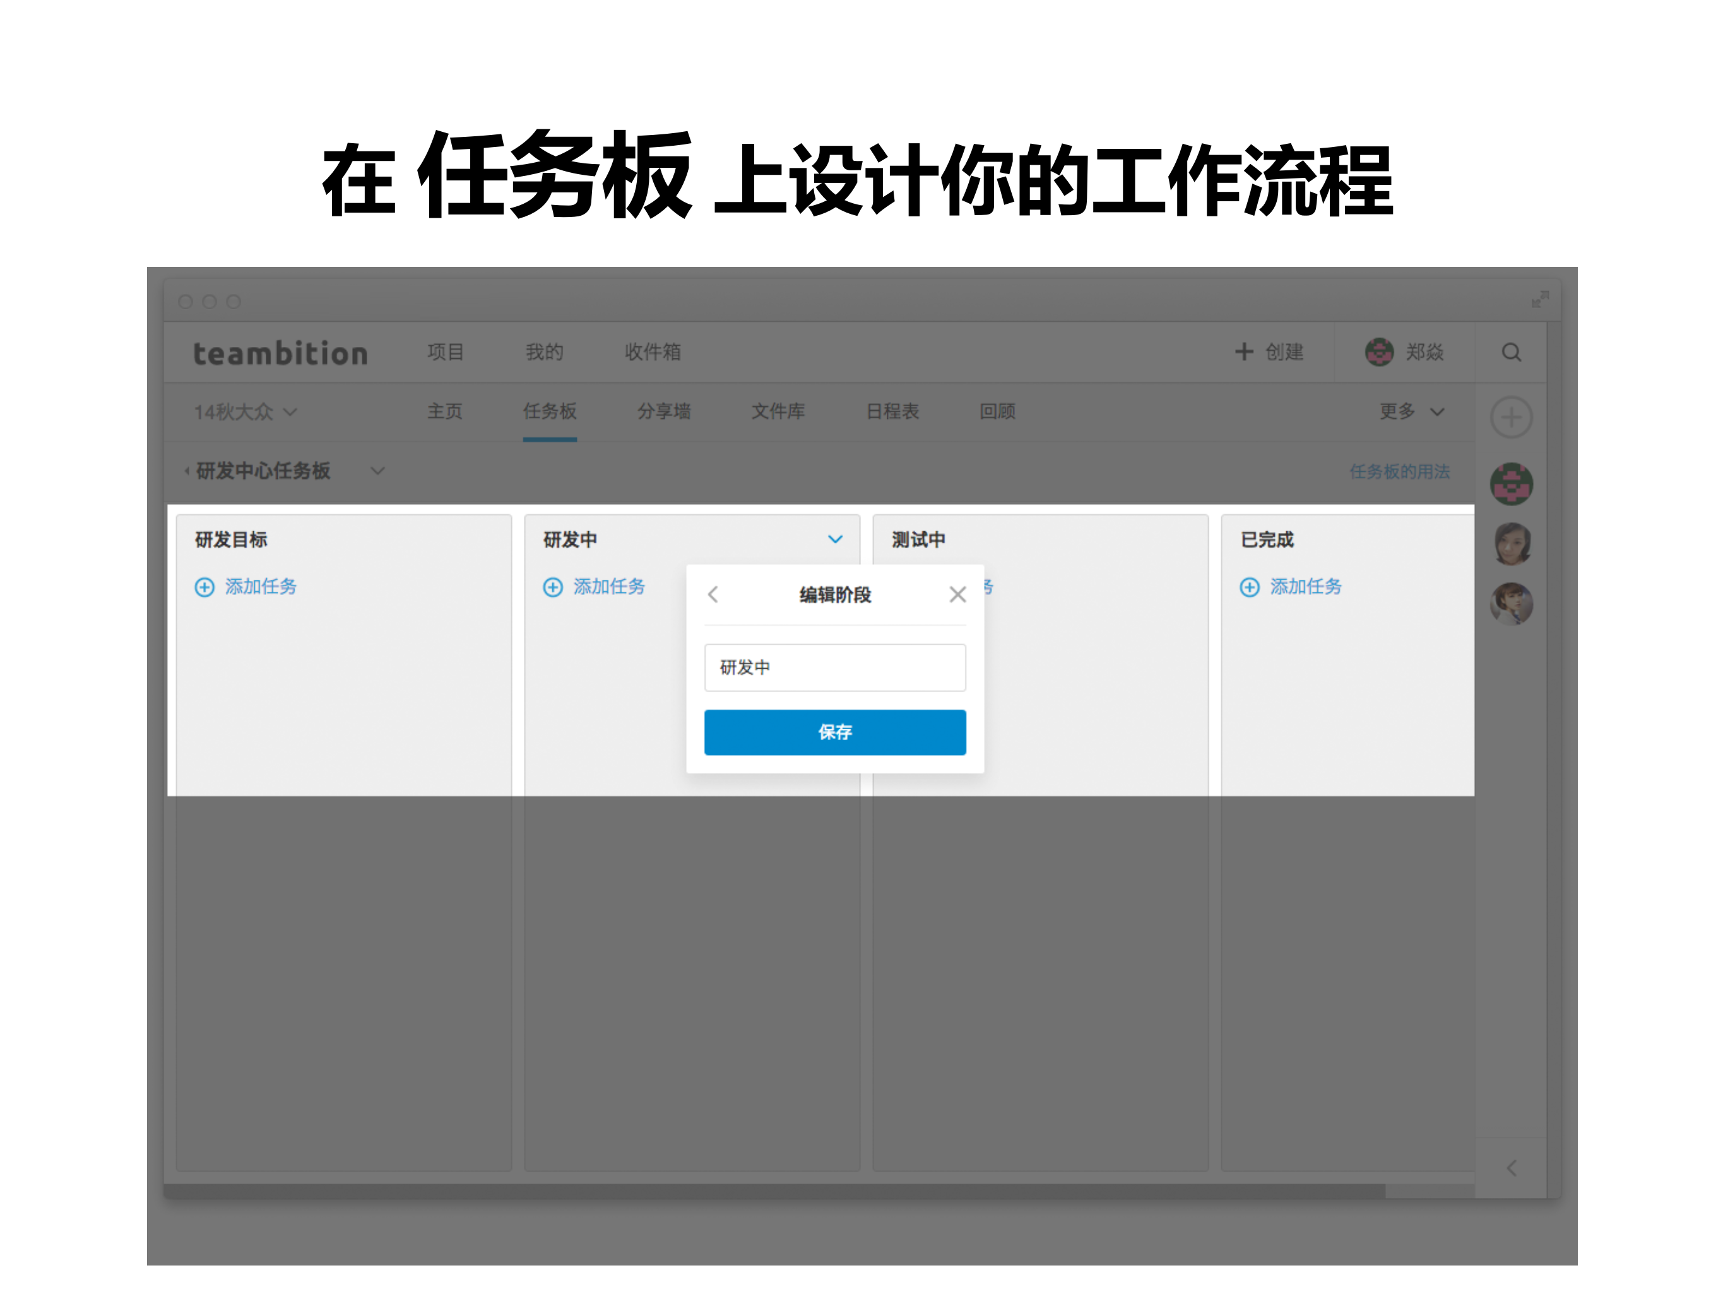Click the 保存 button in the dialog
Image resolution: width=1723 pixels, height=1292 pixels.
tap(834, 732)
